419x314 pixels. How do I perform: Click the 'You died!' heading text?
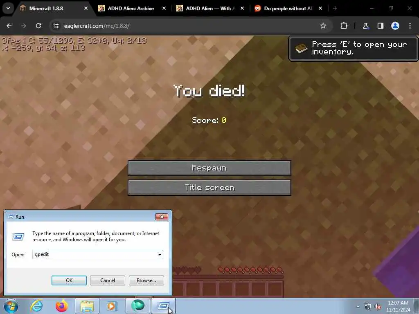(209, 91)
